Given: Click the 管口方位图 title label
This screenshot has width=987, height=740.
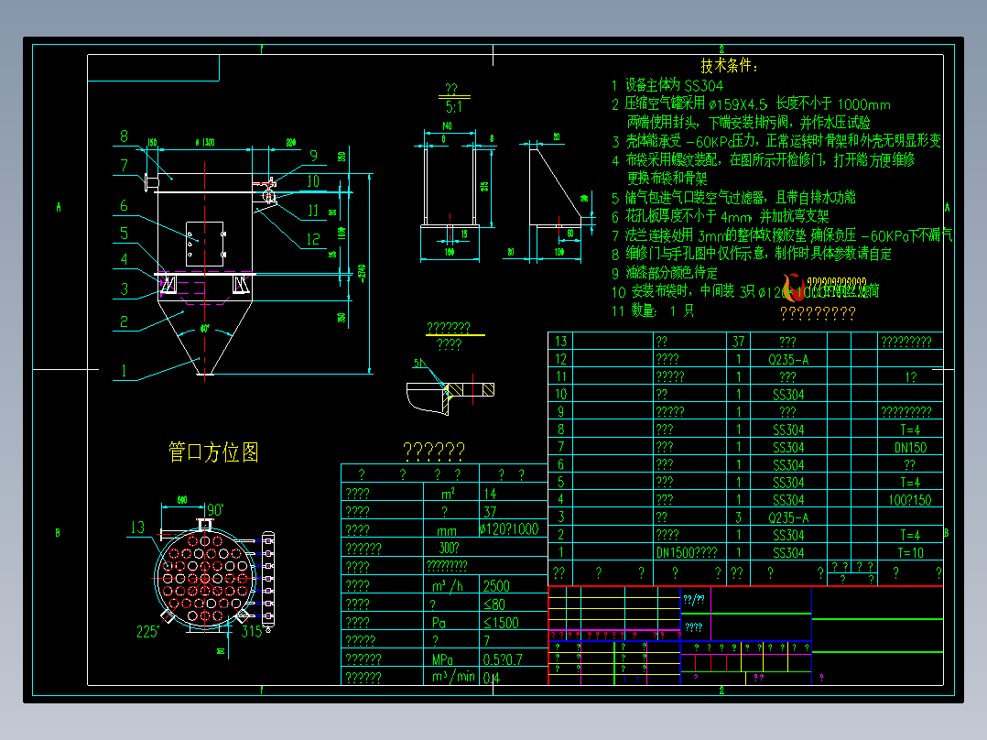Looking at the screenshot, I should point(213,452).
